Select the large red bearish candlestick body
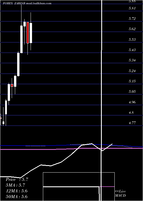The image size is (143, 201). [28, 33]
